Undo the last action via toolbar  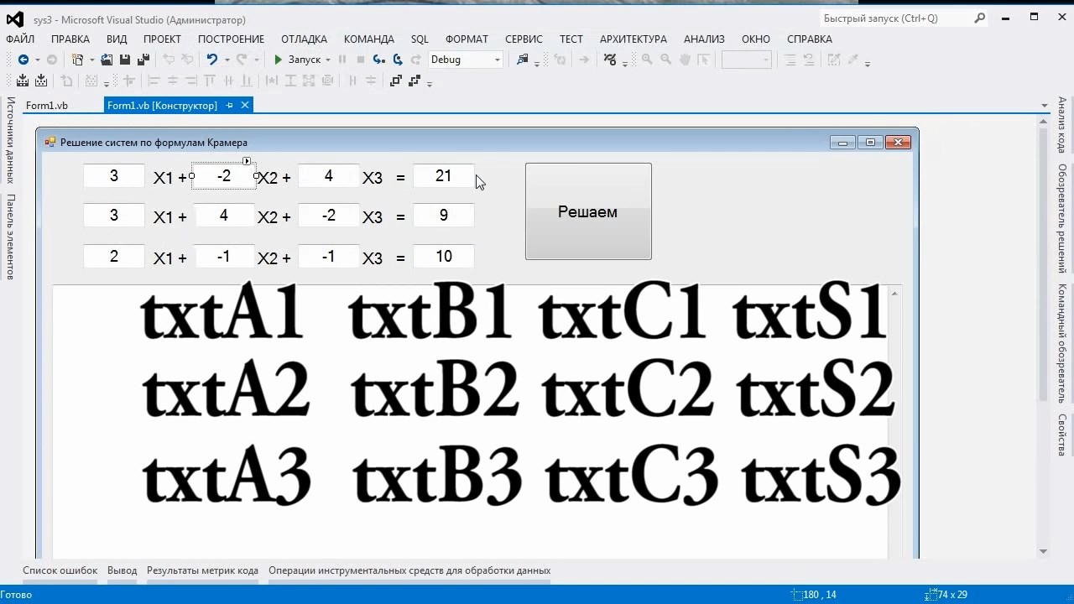[x=212, y=60]
